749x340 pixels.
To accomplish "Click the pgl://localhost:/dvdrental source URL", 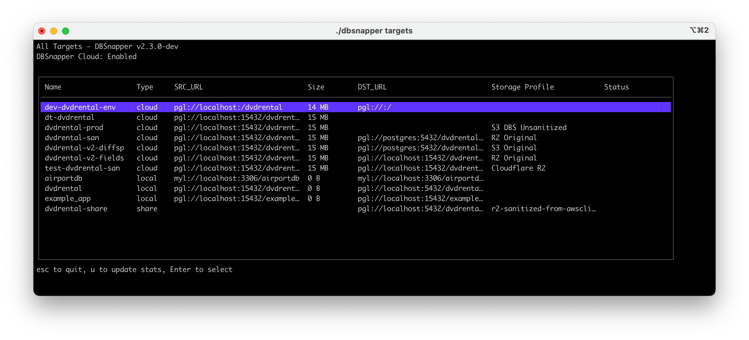I will [x=228, y=107].
